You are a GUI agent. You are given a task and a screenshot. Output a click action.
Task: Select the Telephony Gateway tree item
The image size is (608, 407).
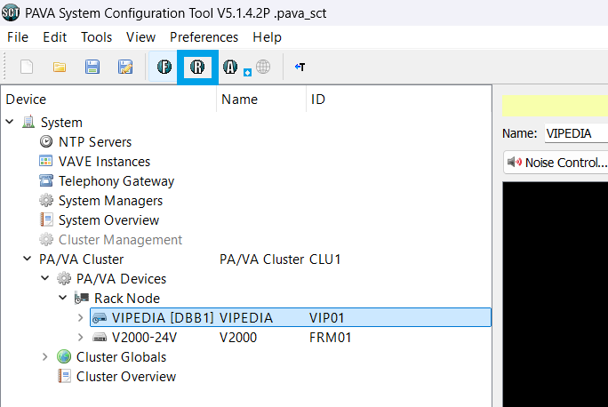pos(116,181)
